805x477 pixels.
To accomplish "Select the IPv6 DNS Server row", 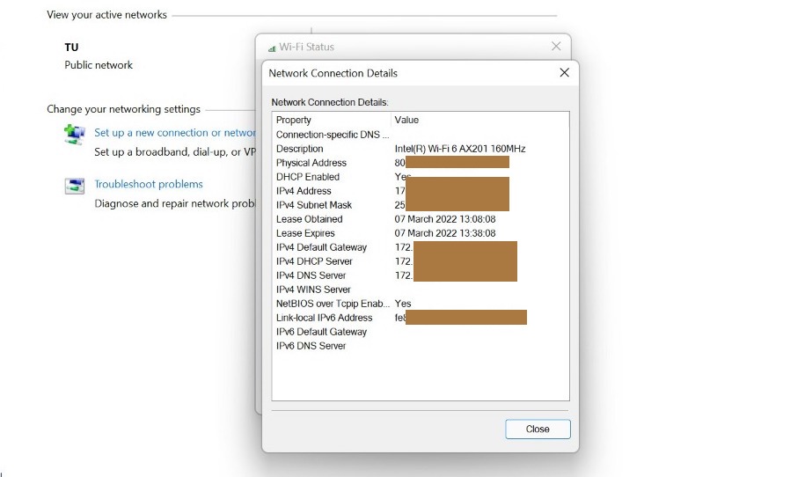I will 311,346.
